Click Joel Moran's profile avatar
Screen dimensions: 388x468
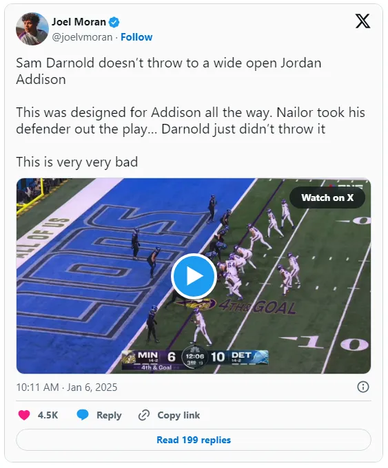pyautogui.click(x=32, y=29)
